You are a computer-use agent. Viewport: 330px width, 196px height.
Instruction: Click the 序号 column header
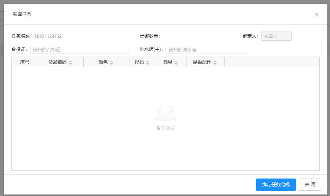[25, 62]
